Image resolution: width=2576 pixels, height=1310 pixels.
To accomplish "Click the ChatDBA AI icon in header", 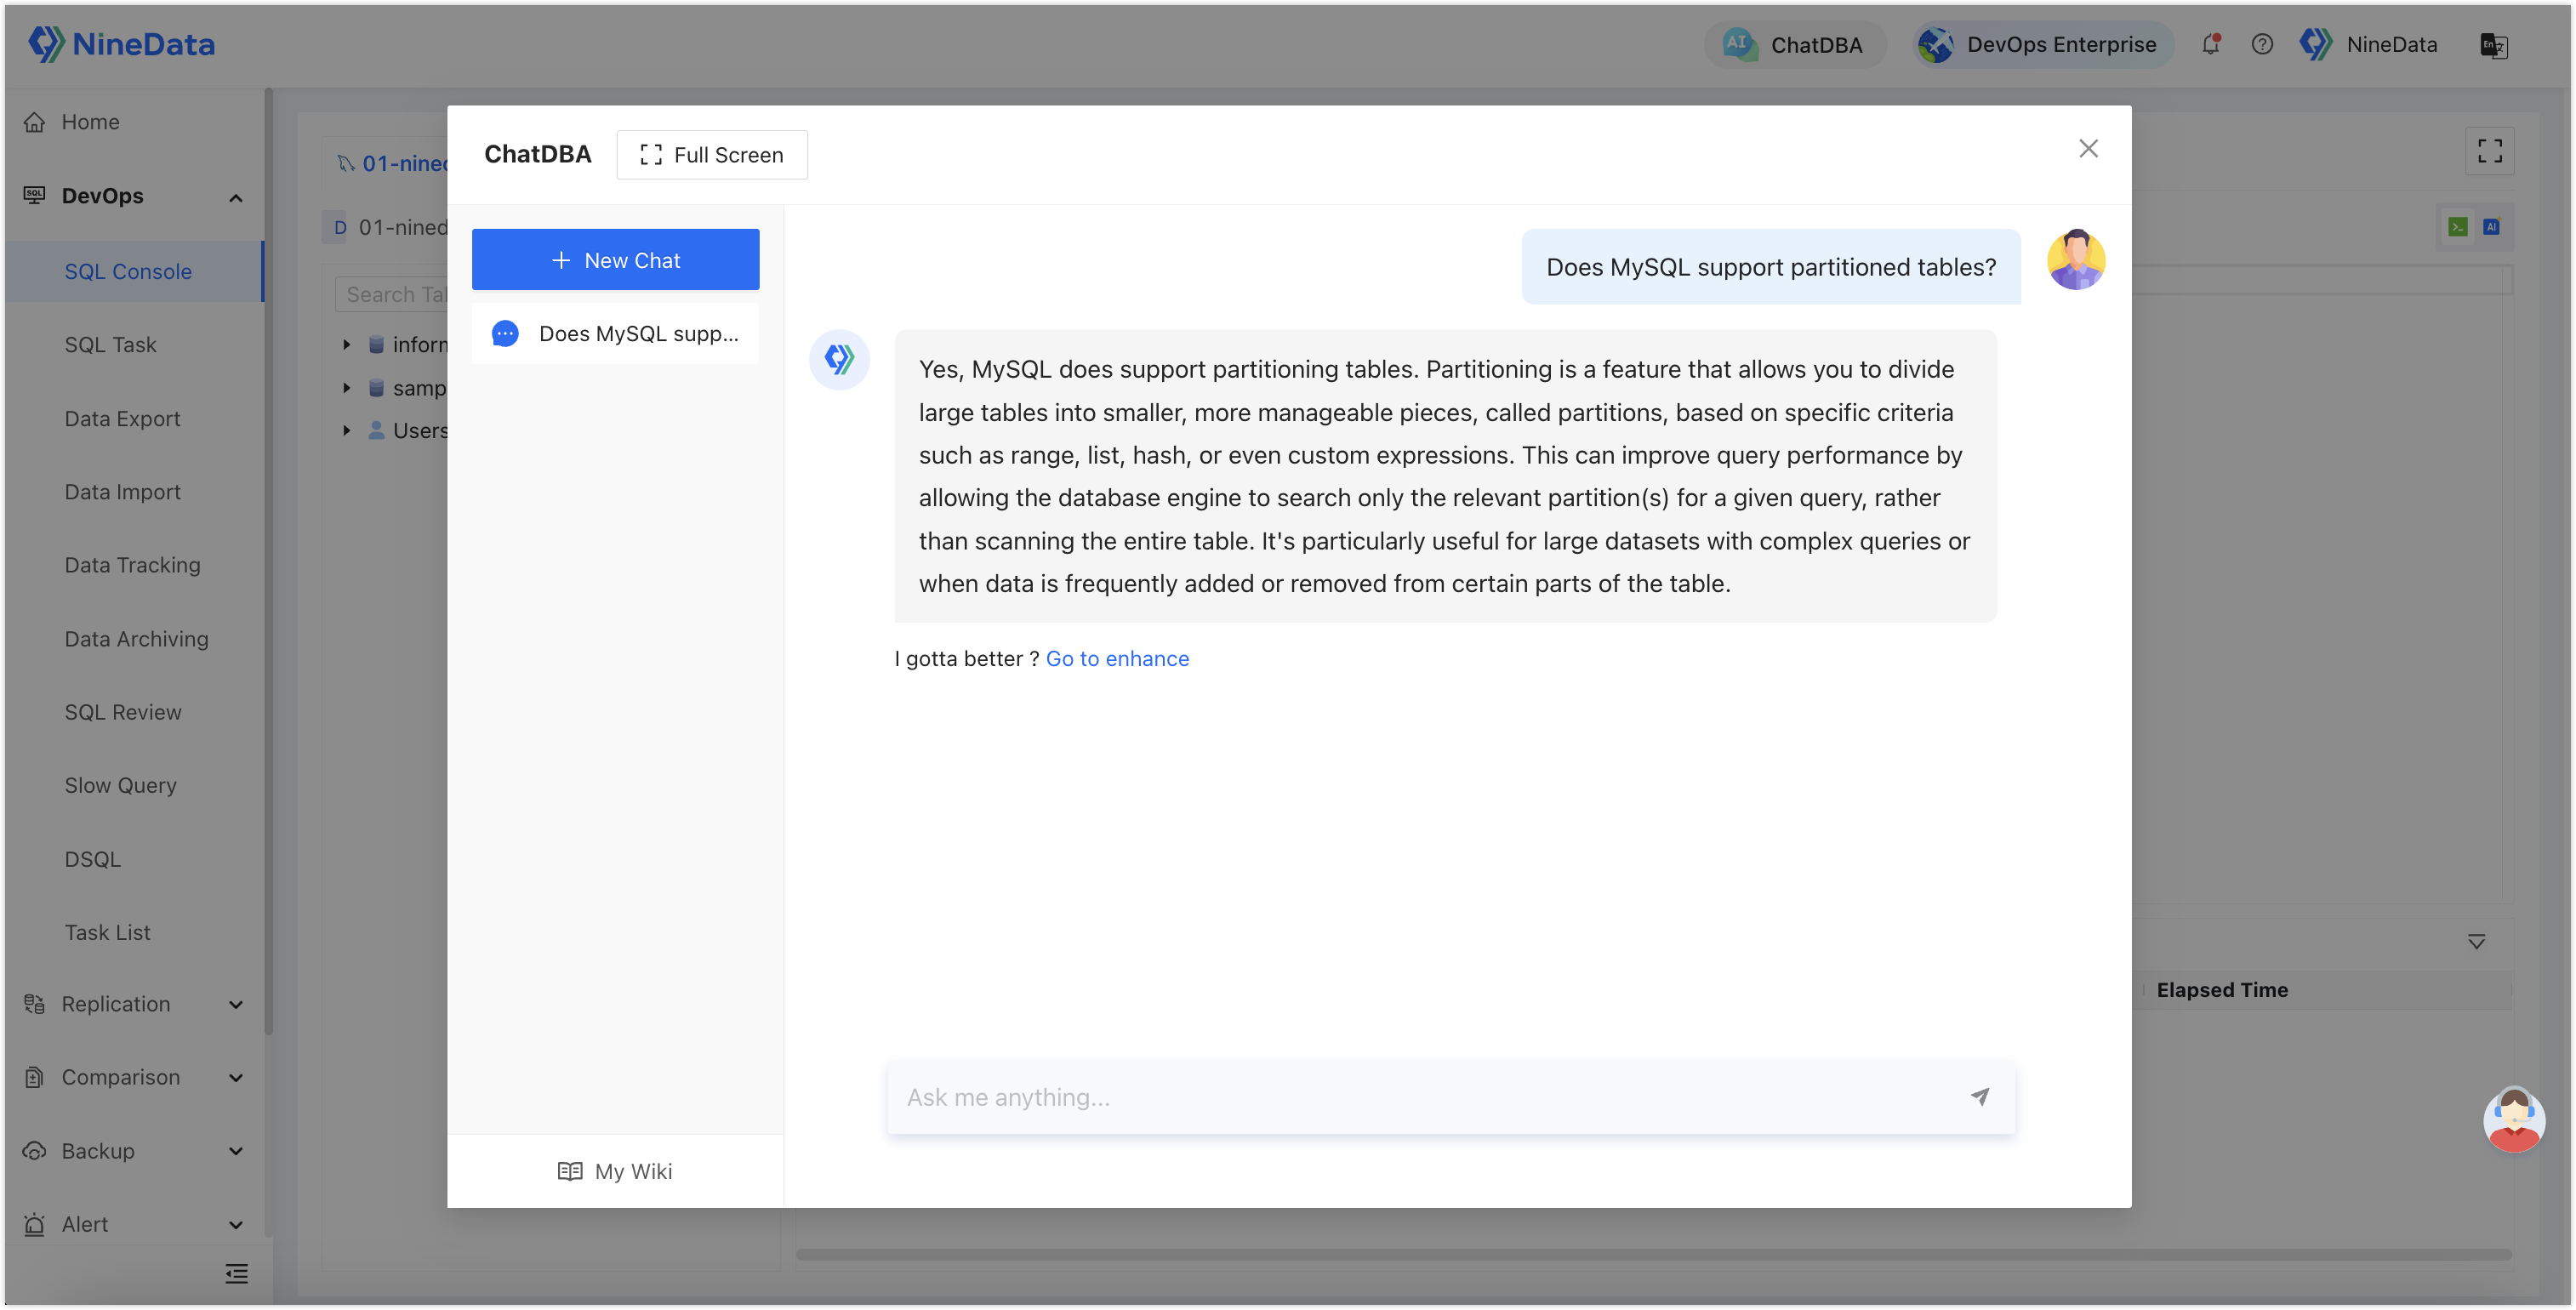I will click(x=1740, y=44).
